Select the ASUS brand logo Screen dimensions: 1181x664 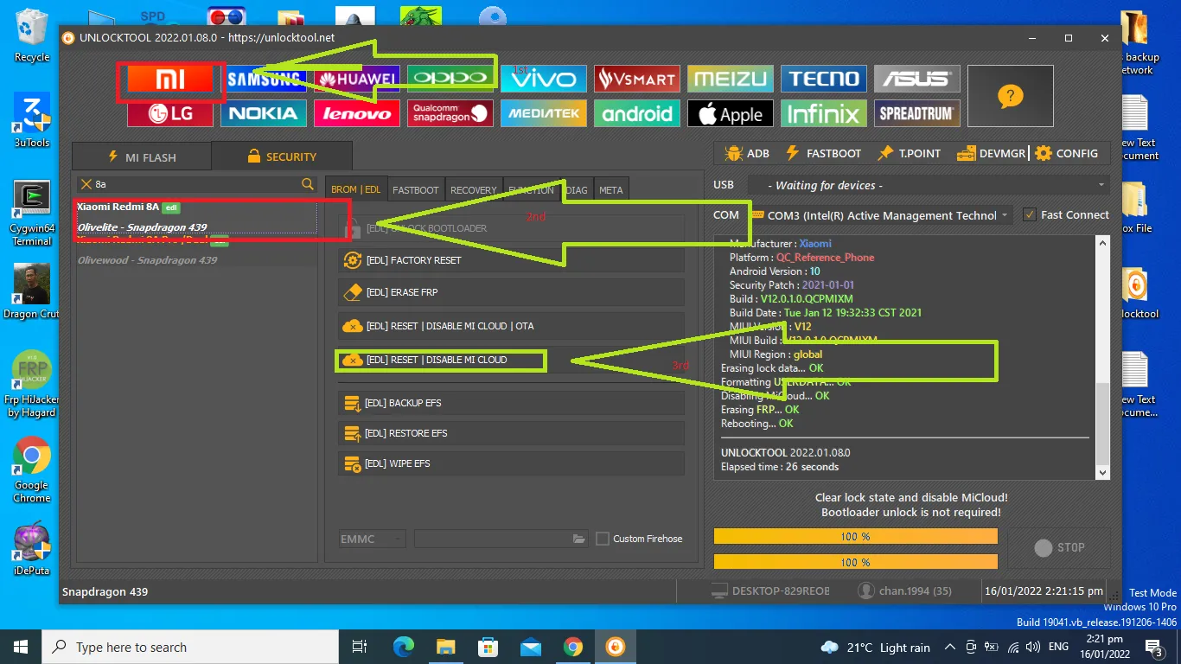pyautogui.click(x=916, y=80)
